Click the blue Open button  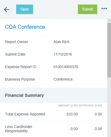point(25,9)
